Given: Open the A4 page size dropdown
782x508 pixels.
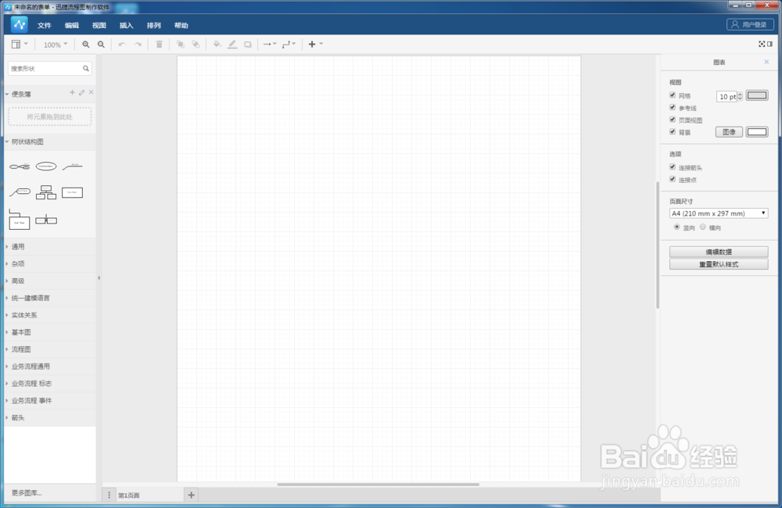Looking at the screenshot, I should [x=718, y=213].
